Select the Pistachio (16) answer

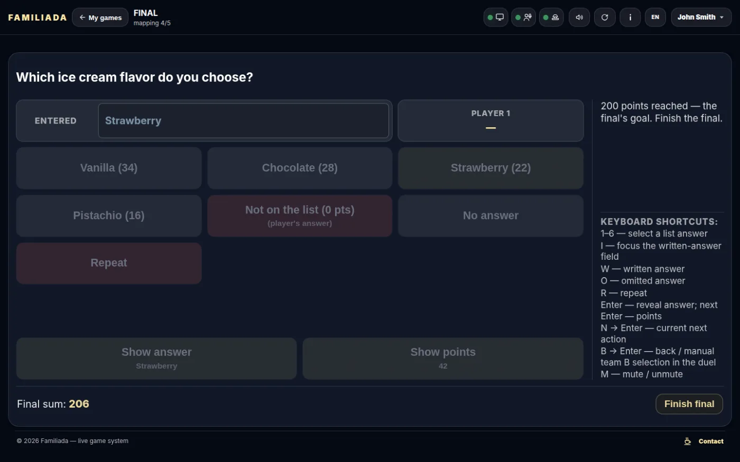[109, 215]
